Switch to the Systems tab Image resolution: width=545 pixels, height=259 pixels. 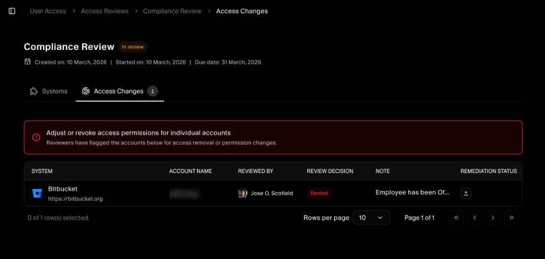click(48, 91)
